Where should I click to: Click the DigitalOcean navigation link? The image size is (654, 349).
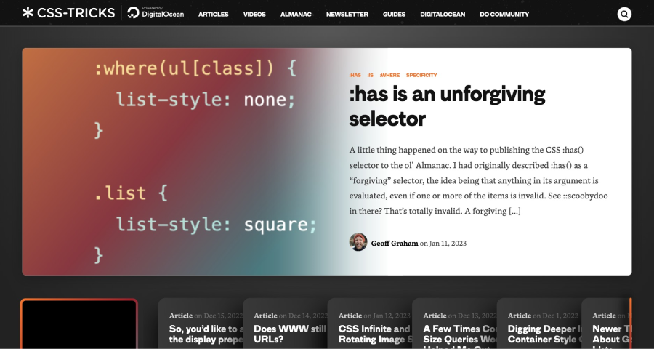pos(441,14)
